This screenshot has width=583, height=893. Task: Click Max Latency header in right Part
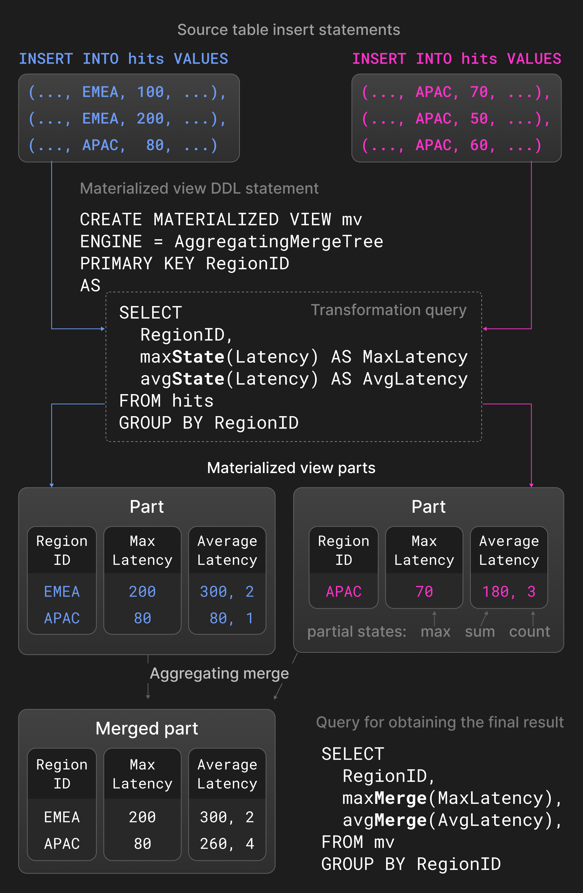(424, 551)
